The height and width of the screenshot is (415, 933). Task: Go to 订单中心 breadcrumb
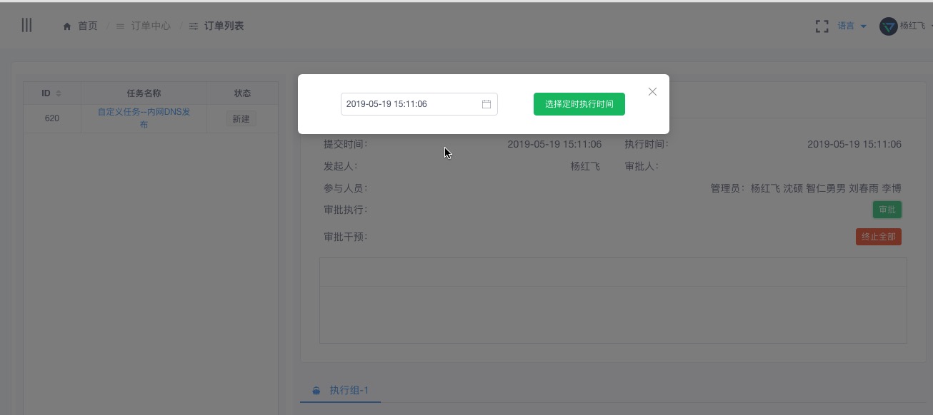[x=151, y=26]
